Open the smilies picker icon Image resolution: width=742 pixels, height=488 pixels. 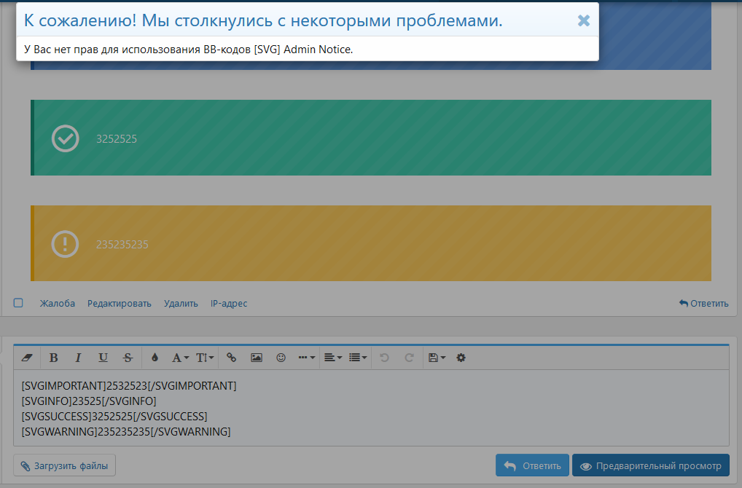281,358
